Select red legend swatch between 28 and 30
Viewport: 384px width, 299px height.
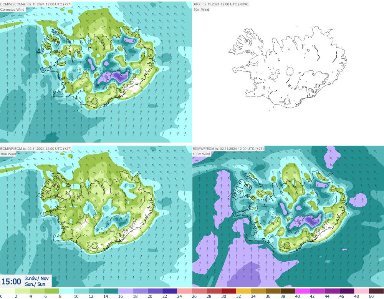point(214,291)
